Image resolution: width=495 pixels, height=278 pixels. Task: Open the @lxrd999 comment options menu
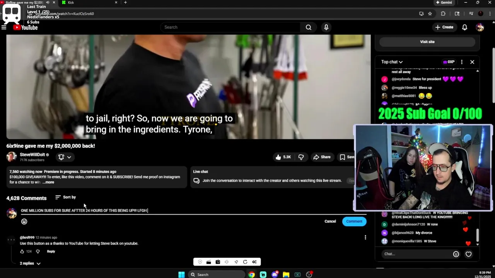(365, 237)
